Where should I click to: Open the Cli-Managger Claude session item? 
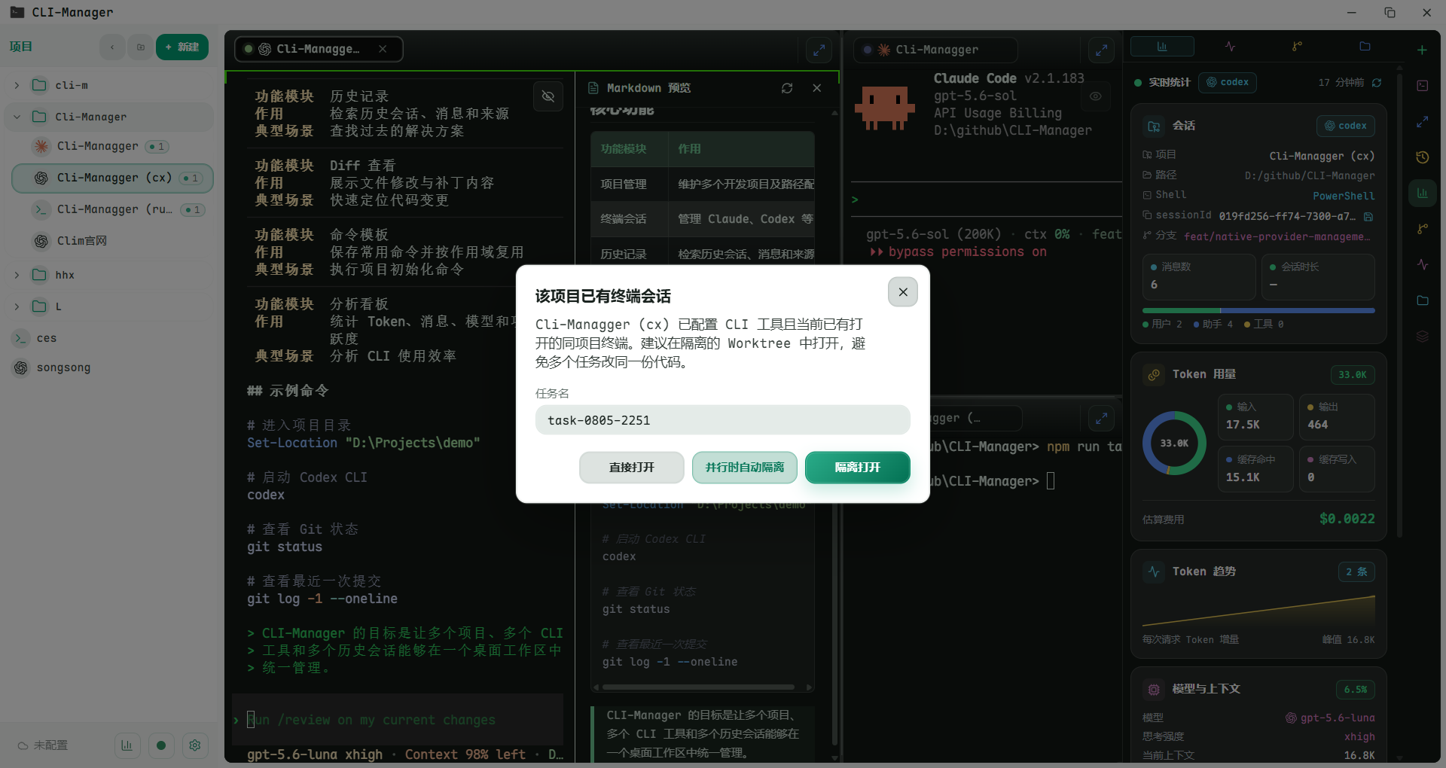pyautogui.click(x=112, y=146)
